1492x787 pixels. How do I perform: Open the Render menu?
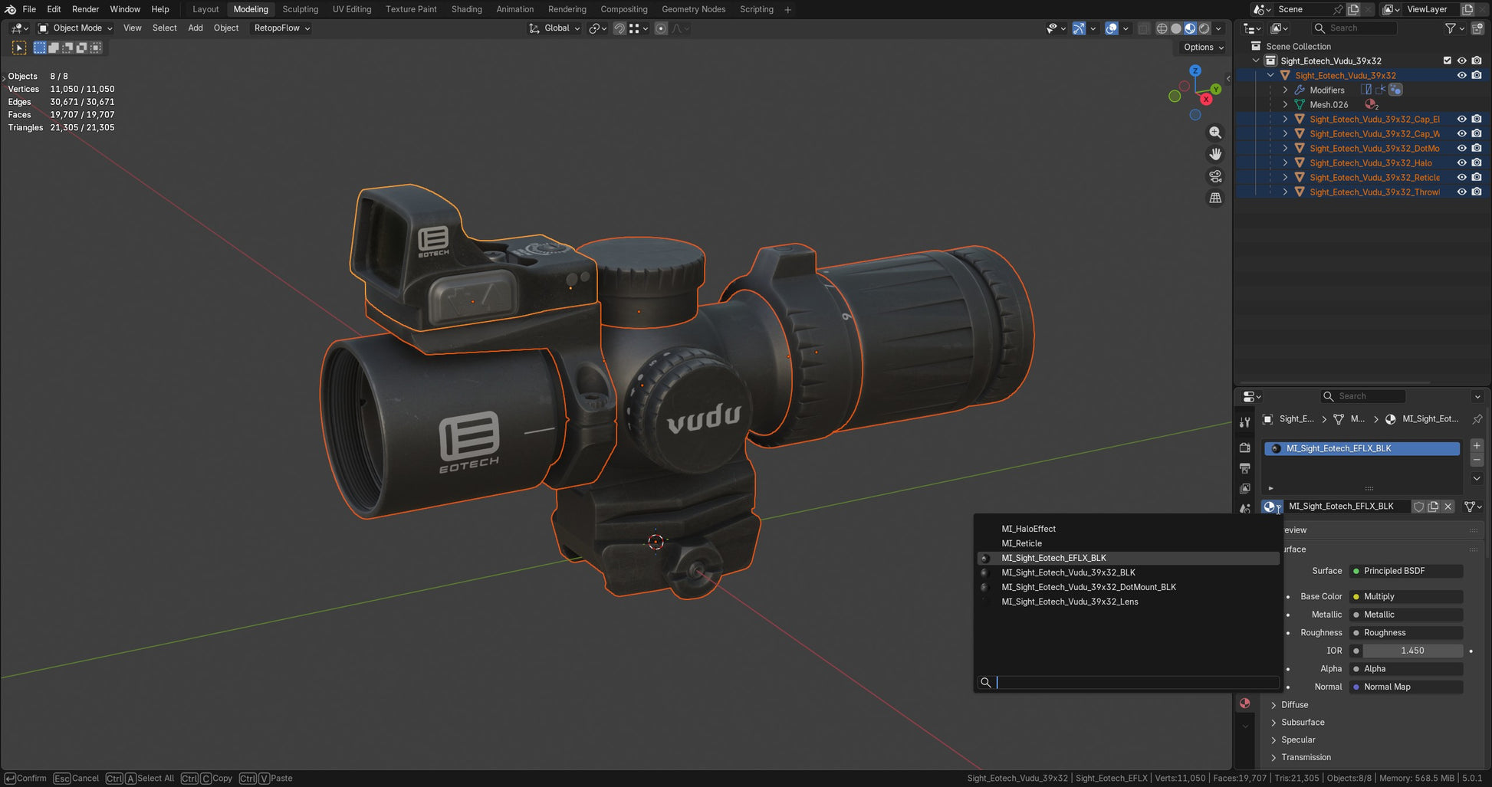coord(85,9)
